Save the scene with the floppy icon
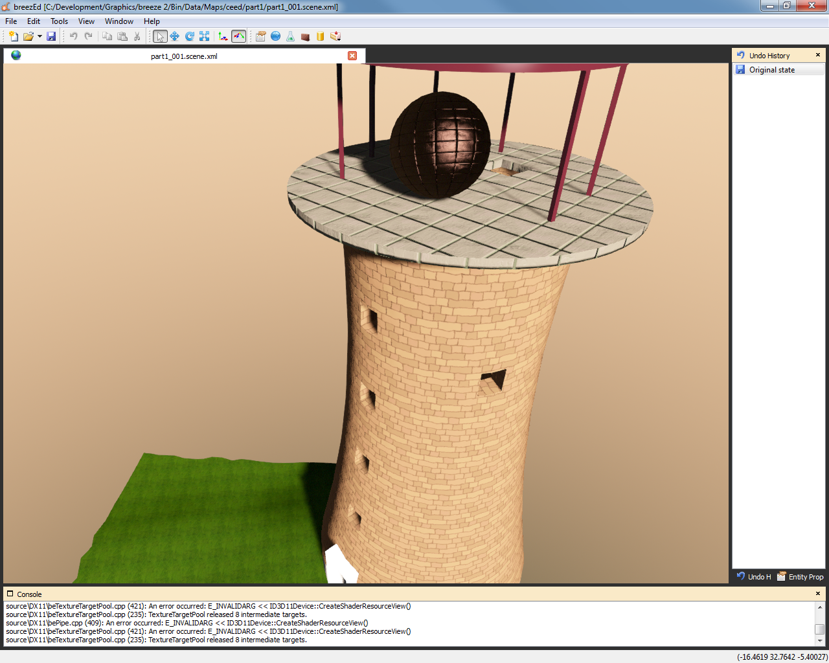The image size is (829, 663). tap(51, 36)
